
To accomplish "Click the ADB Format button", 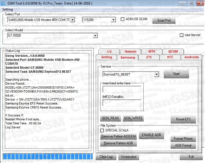I will [x=183, y=145].
